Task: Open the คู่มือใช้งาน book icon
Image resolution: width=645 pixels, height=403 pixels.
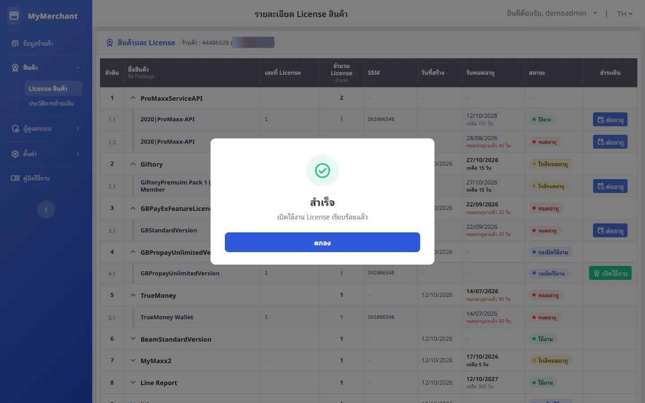Action: point(15,178)
